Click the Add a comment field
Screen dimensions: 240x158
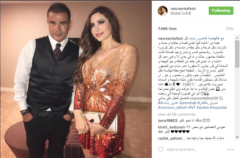point(182,149)
